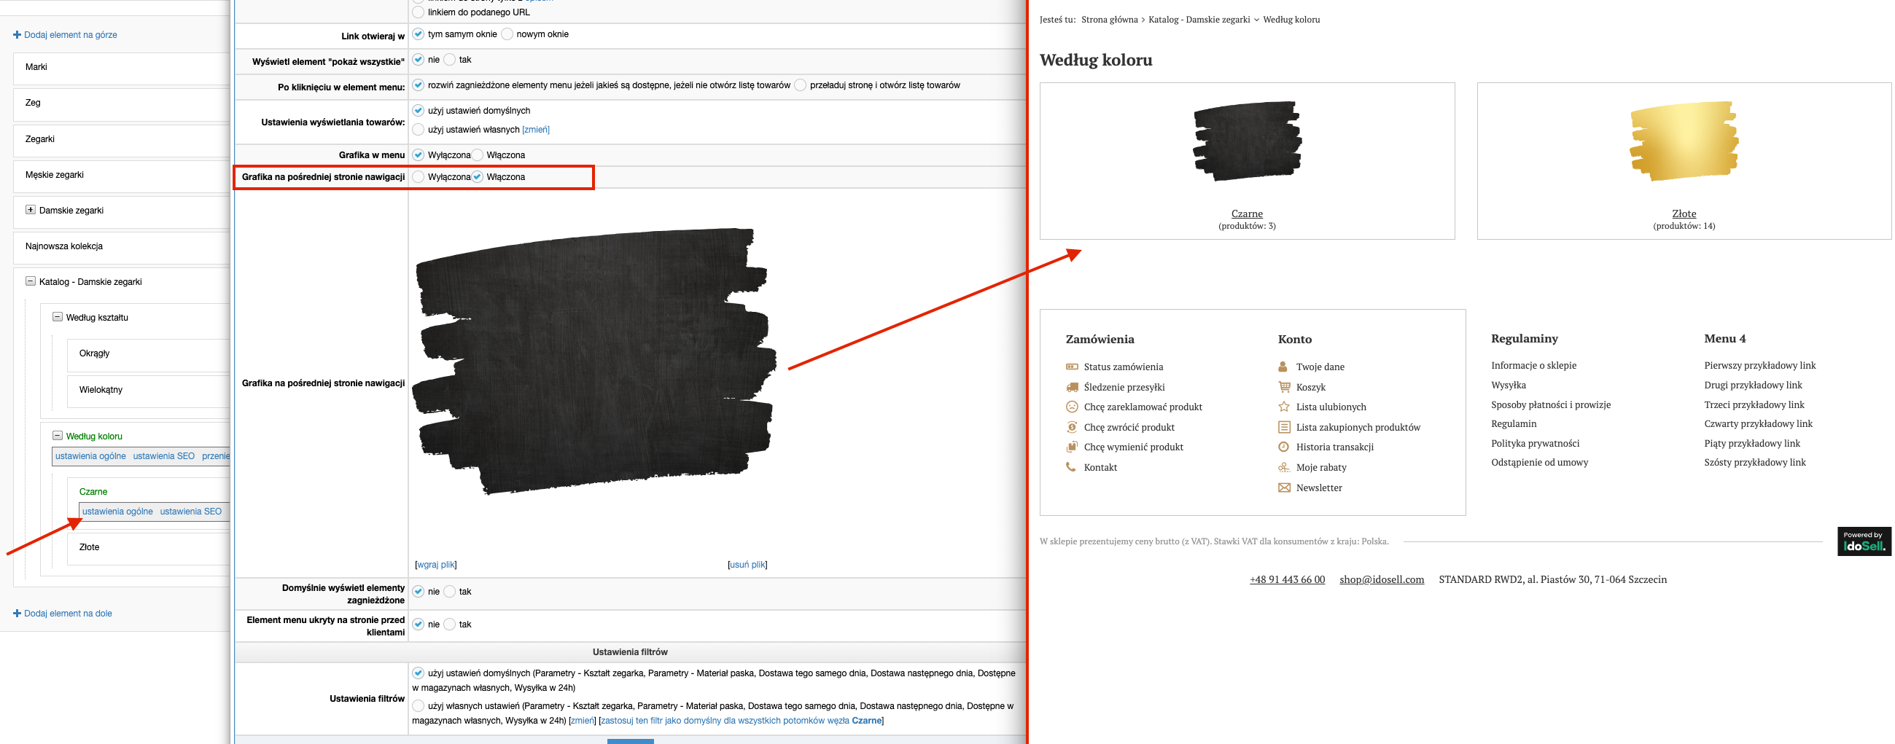Screen dimensions: 1895x744
Task: Open the Złote category link in the shop
Action: 1684,214
